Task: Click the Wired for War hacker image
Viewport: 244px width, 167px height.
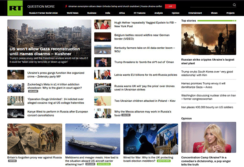Action: coord(150,139)
